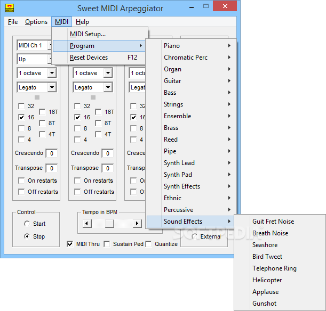Expand the Guitar program submenu
Image resolution: width=326 pixels, height=311 pixels.
(191, 81)
